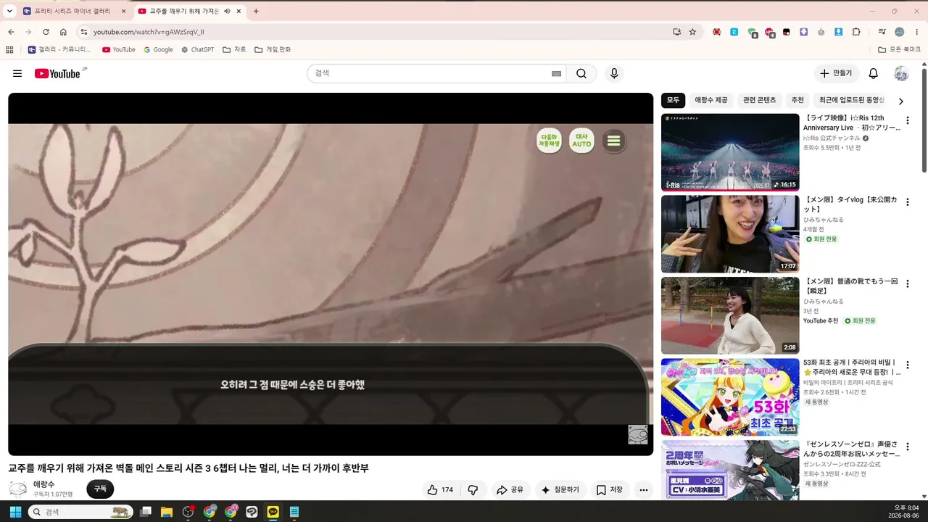Start voice search with the microphone
This screenshot has width=928, height=522.
[614, 73]
